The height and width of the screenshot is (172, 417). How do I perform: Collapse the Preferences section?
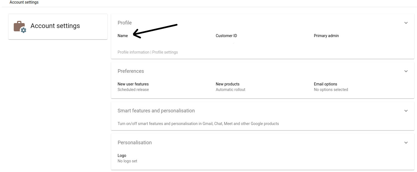(x=406, y=71)
